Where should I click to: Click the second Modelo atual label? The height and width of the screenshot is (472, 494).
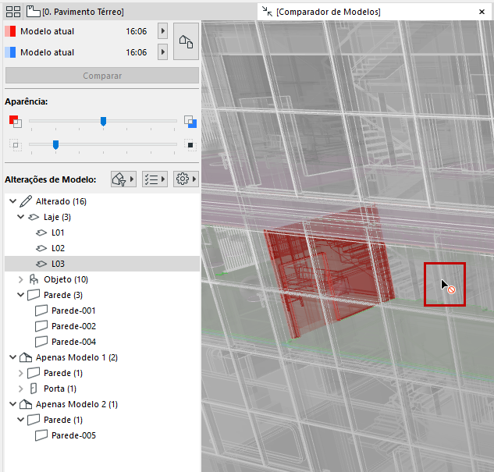(48, 52)
